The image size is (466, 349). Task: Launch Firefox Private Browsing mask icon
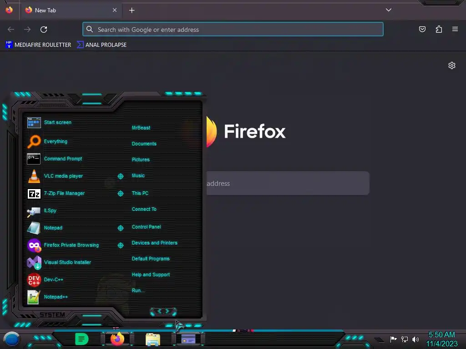[x=34, y=245]
